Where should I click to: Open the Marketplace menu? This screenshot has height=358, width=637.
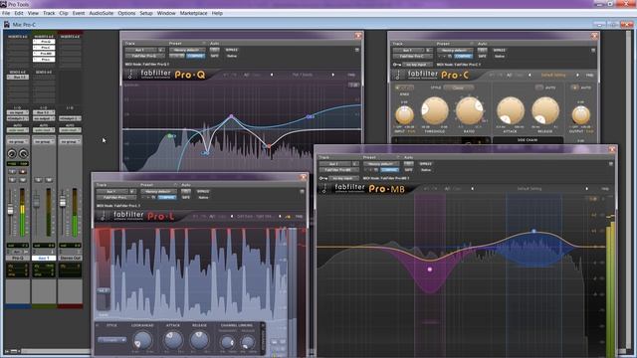tap(193, 13)
